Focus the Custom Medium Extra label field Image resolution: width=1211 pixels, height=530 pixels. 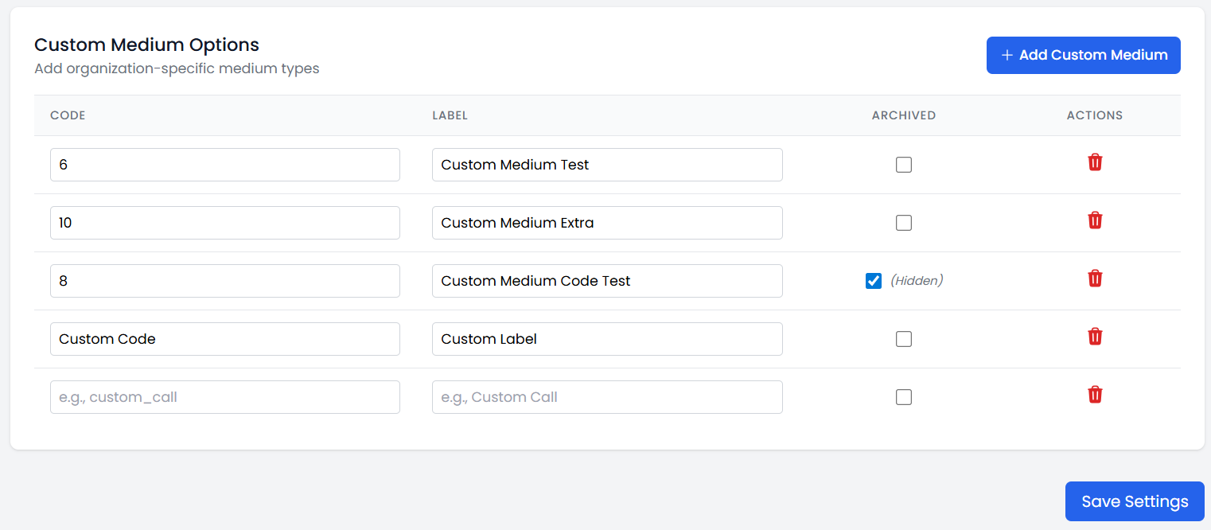click(606, 223)
